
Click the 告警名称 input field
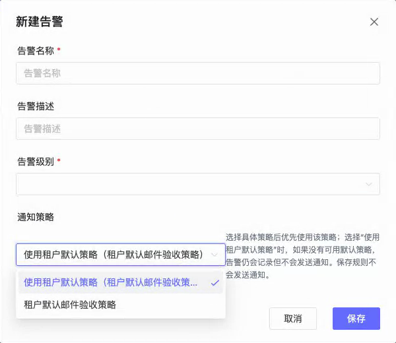point(198,73)
